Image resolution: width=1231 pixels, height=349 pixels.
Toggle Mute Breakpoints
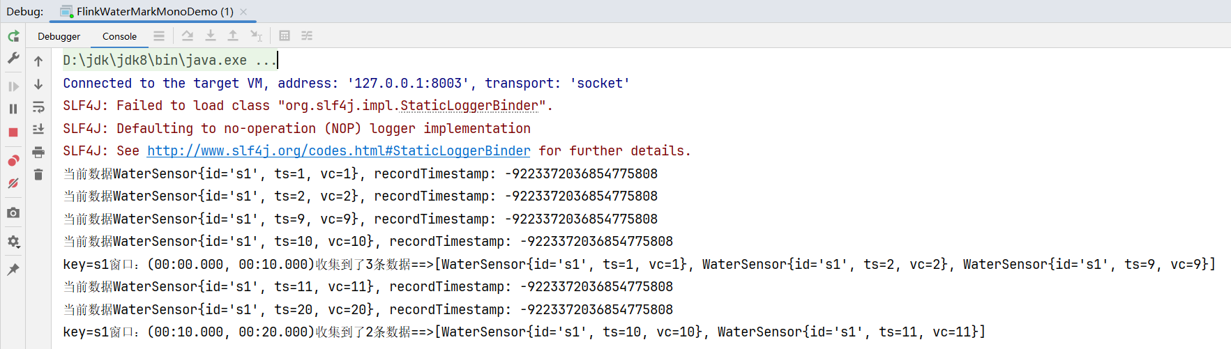13,184
